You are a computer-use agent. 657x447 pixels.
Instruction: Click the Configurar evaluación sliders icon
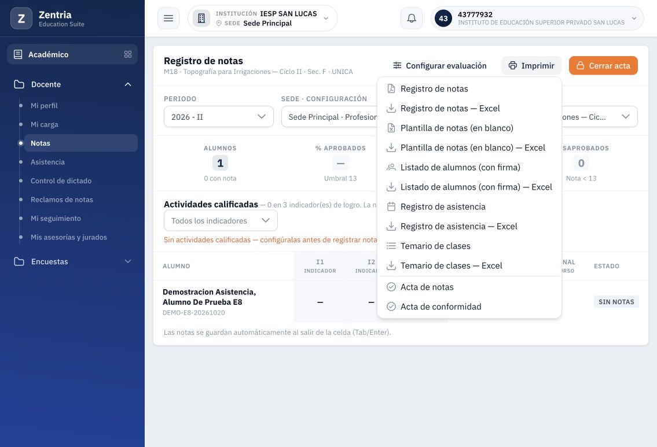(397, 66)
